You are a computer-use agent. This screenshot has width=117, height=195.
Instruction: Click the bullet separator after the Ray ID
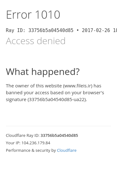[x=78, y=30]
